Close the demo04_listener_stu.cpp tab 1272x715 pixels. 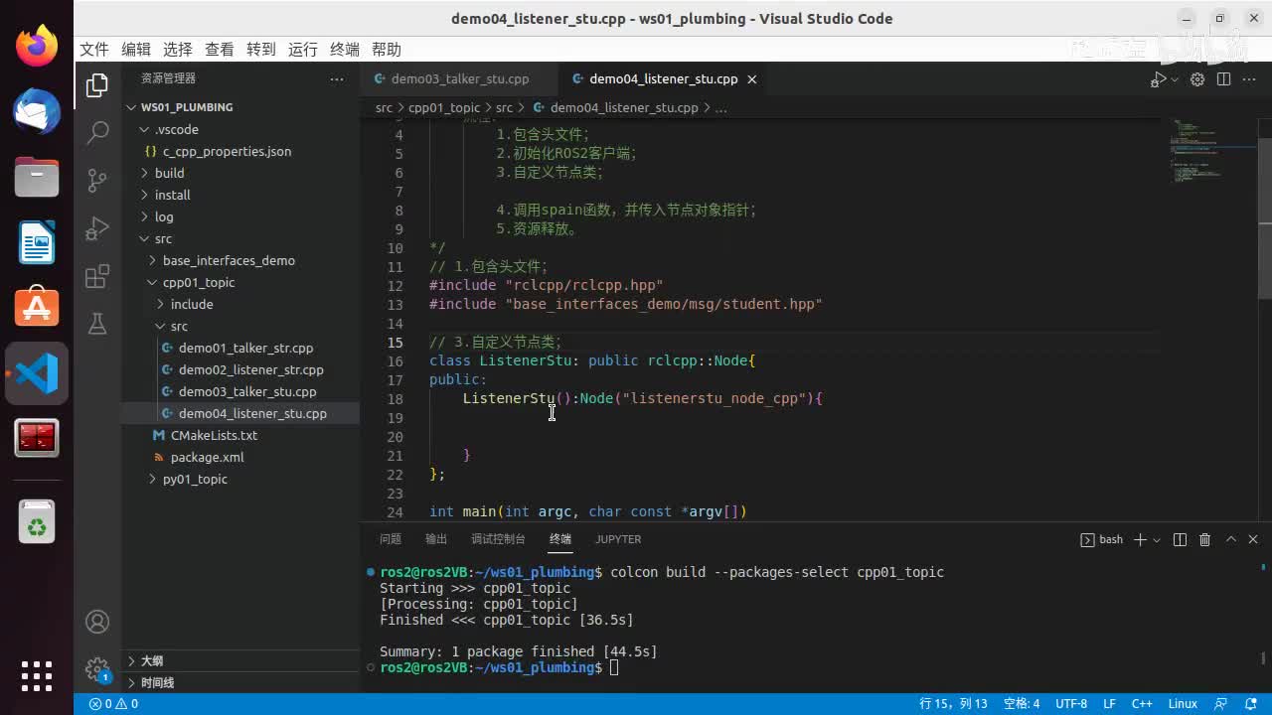coord(751,79)
